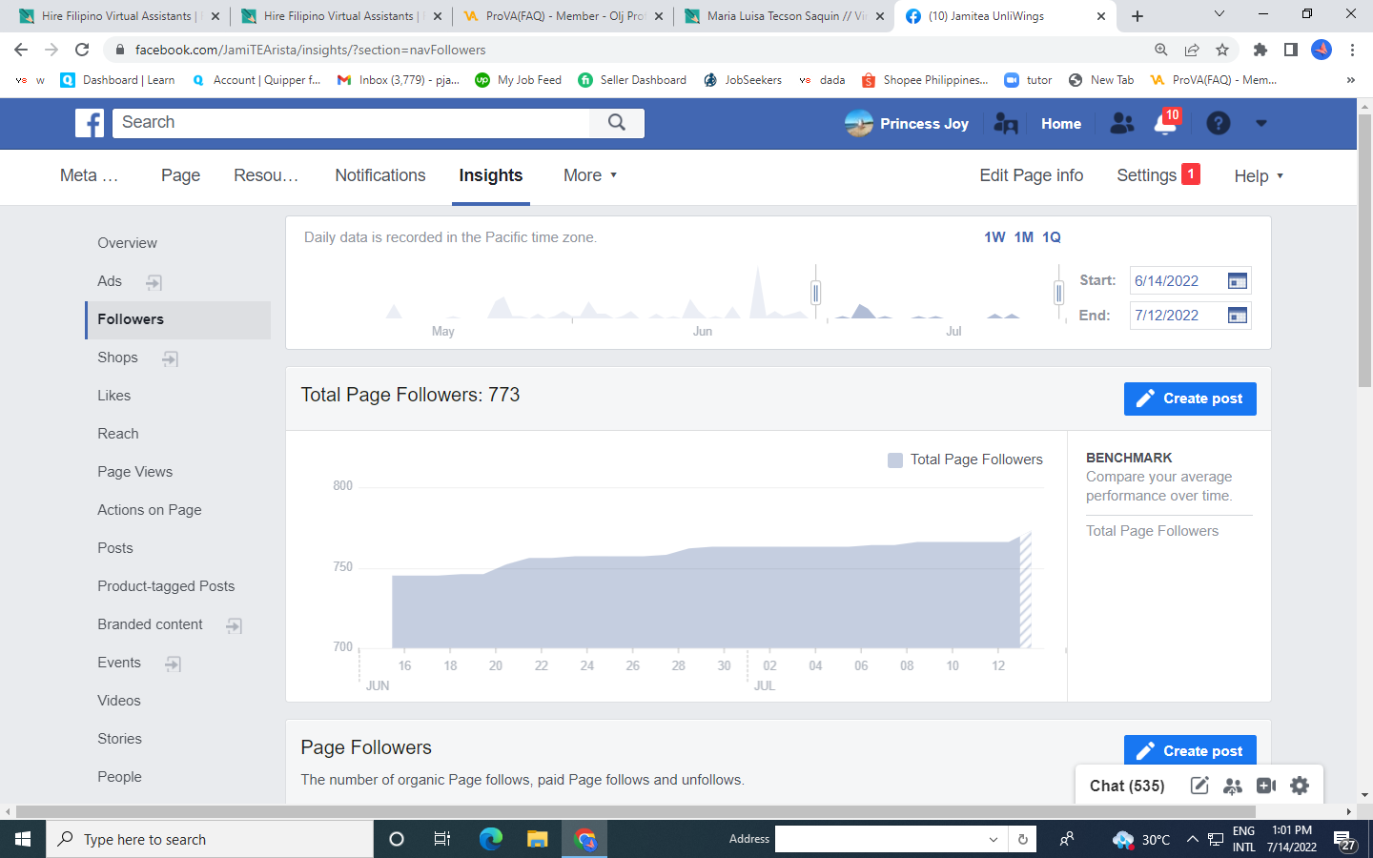Click the chat settings gear icon
This screenshot has width=1373, height=858.
click(x=1300, y=786)
